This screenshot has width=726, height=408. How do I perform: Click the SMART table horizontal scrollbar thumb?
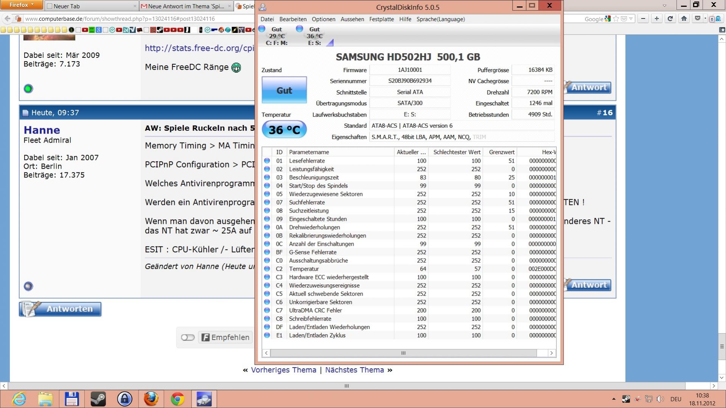403,353
